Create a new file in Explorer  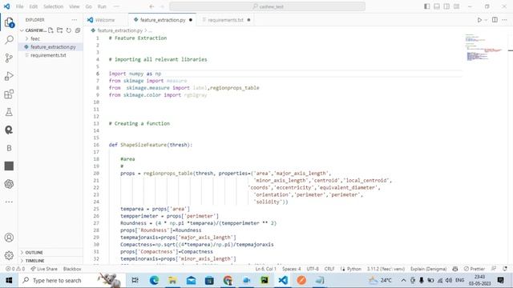coord(50,30)
